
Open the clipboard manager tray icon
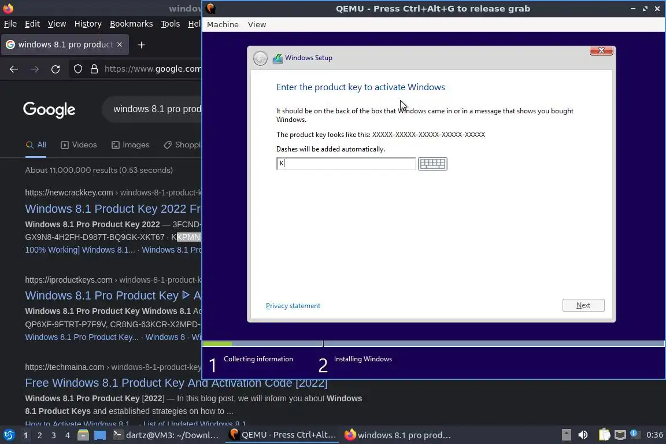click(x=604, y=435)
